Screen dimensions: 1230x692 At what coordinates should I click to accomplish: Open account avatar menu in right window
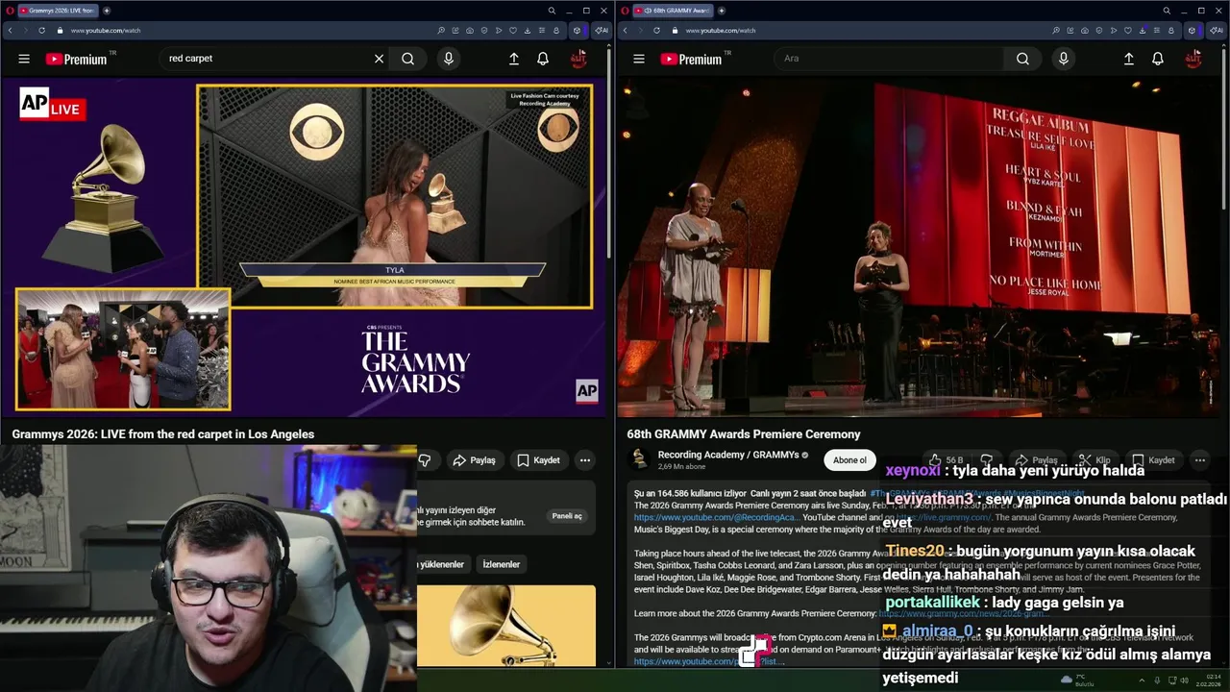[x=1193, y=59]
